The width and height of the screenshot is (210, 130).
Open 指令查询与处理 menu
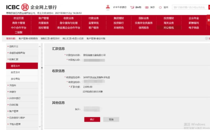pos(69,23)
